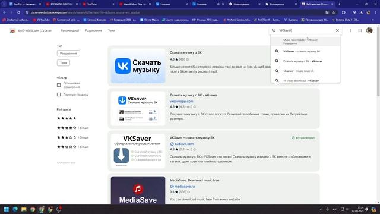Visit the mediasave.ru publisher link
Screen dimensions: 380x214
[x=185, y=187]
